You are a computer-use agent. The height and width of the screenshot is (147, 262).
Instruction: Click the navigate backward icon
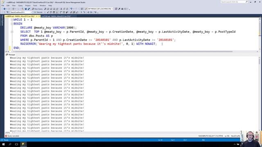pos(5,9)
